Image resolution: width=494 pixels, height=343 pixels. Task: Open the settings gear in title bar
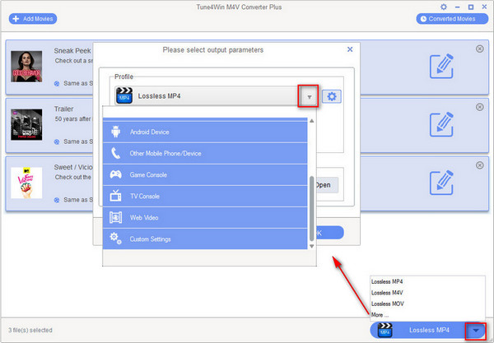(x=444, y=7)
